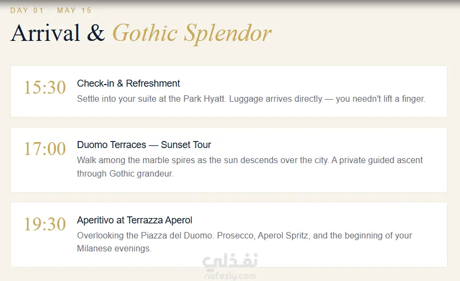Click the Piazza del Duomo description text

click(x=245, y=242)
